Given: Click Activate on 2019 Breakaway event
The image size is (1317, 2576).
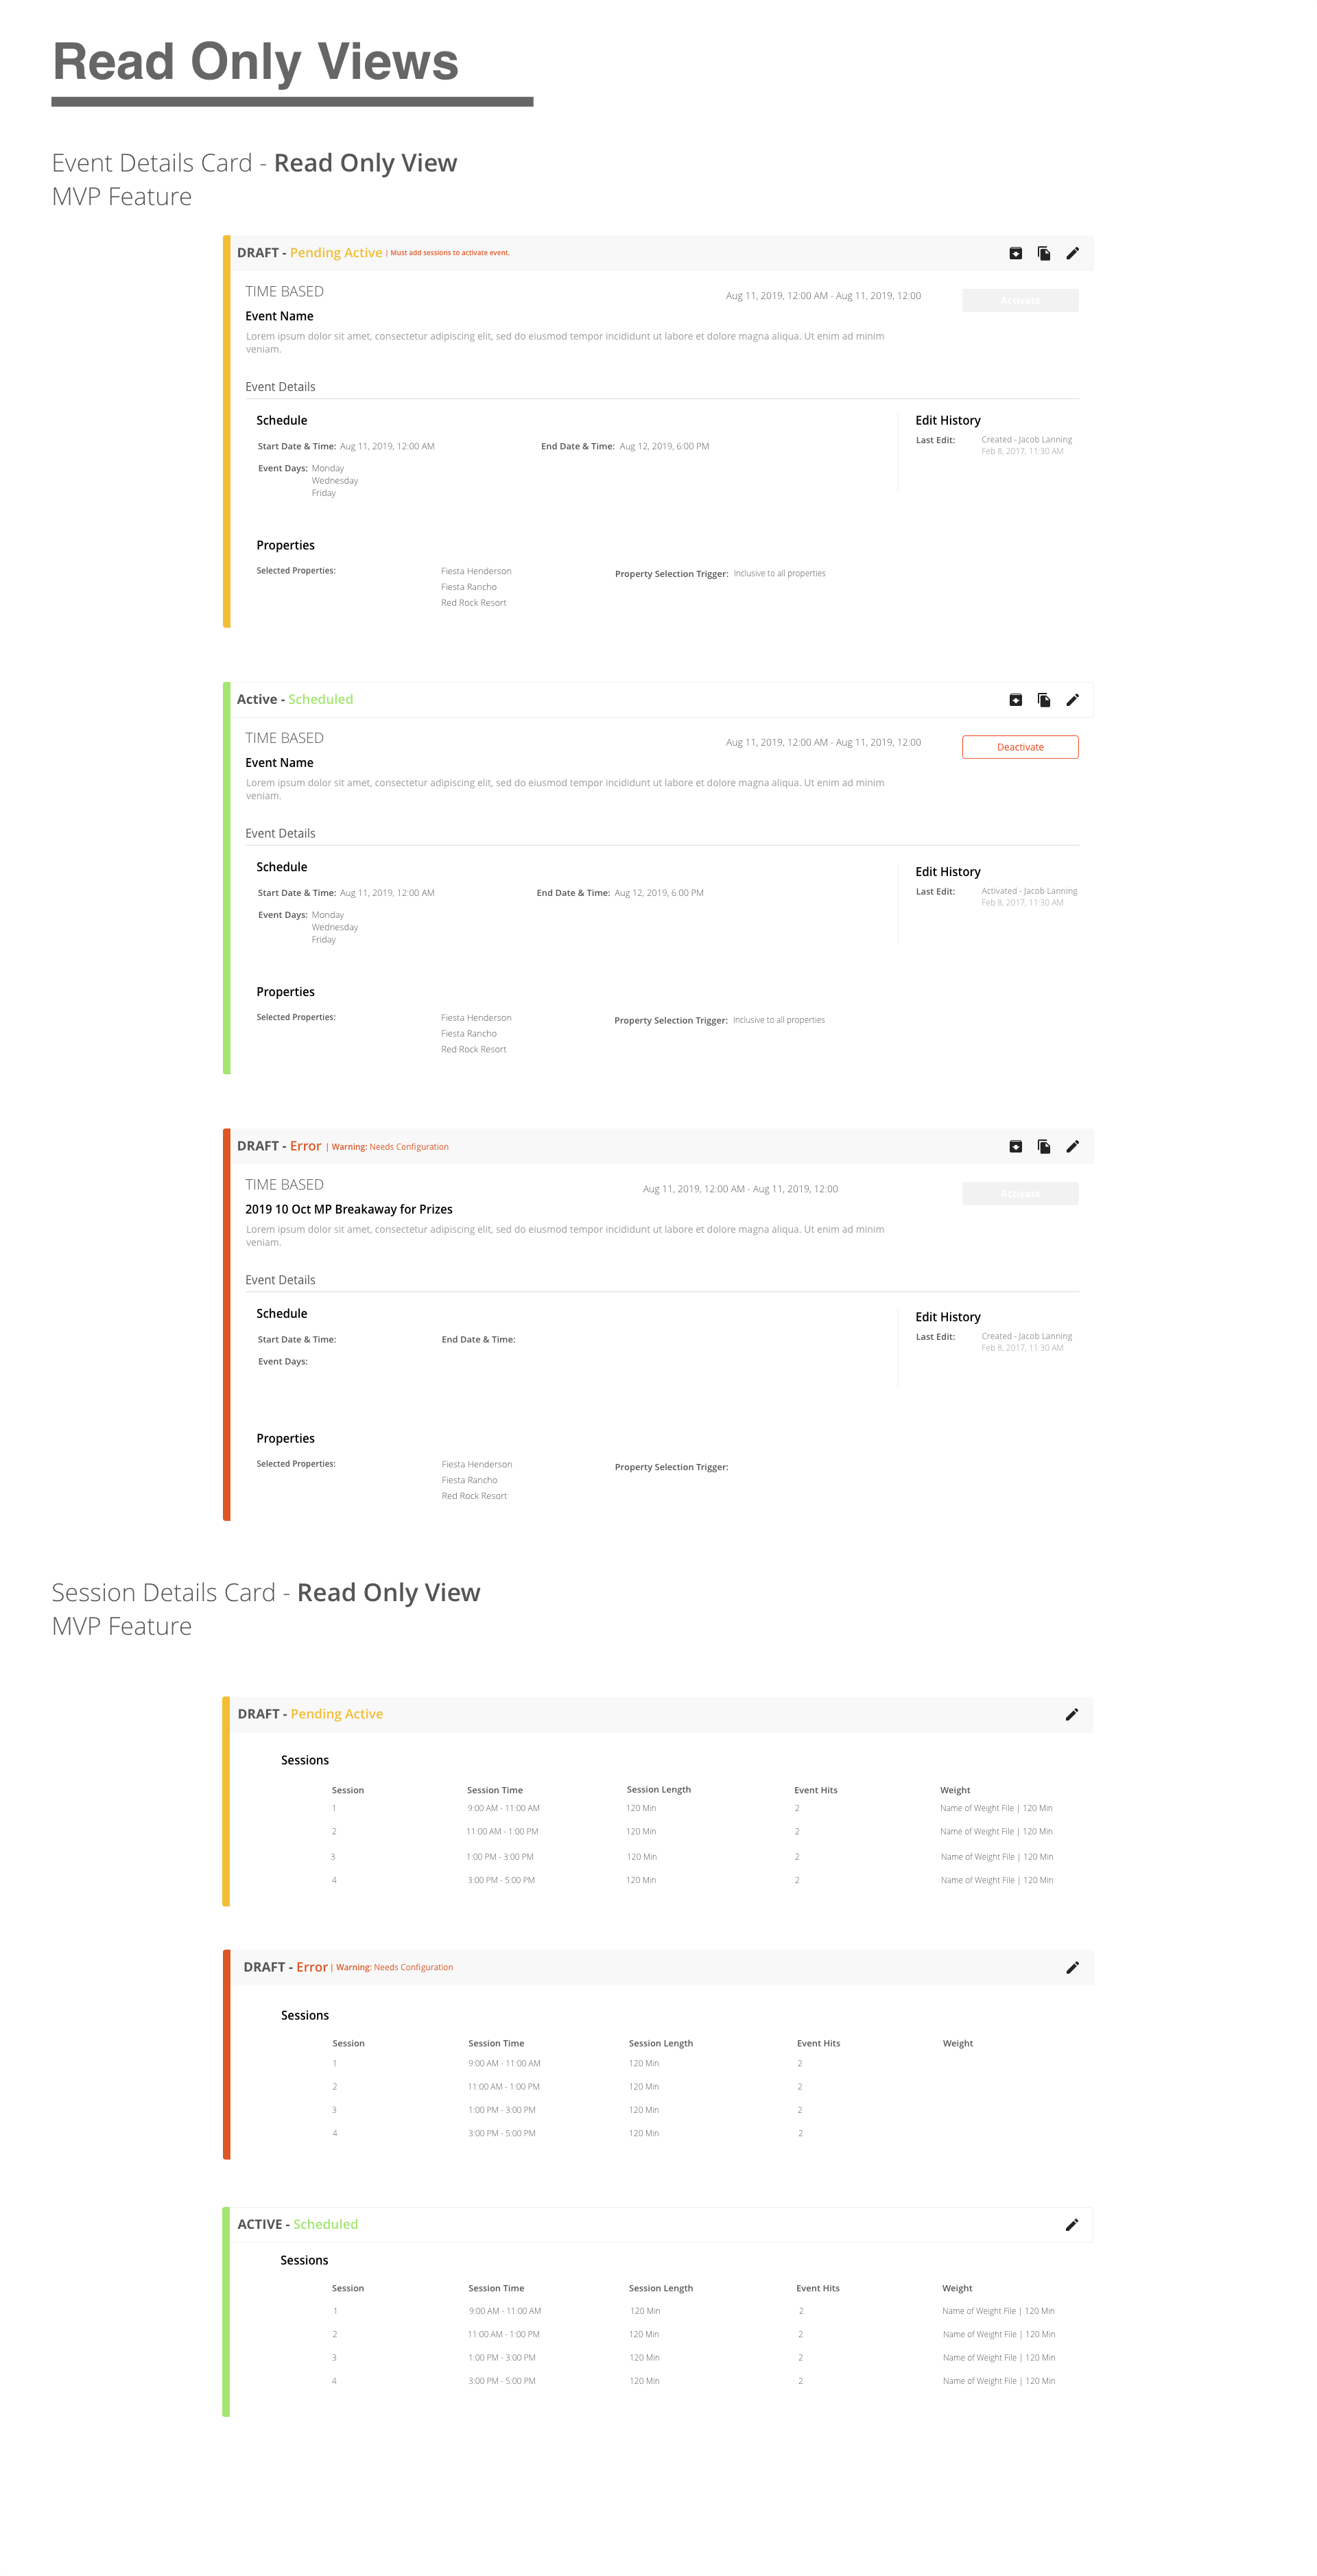Looking at the screenshot, I should point(1019,1193).
